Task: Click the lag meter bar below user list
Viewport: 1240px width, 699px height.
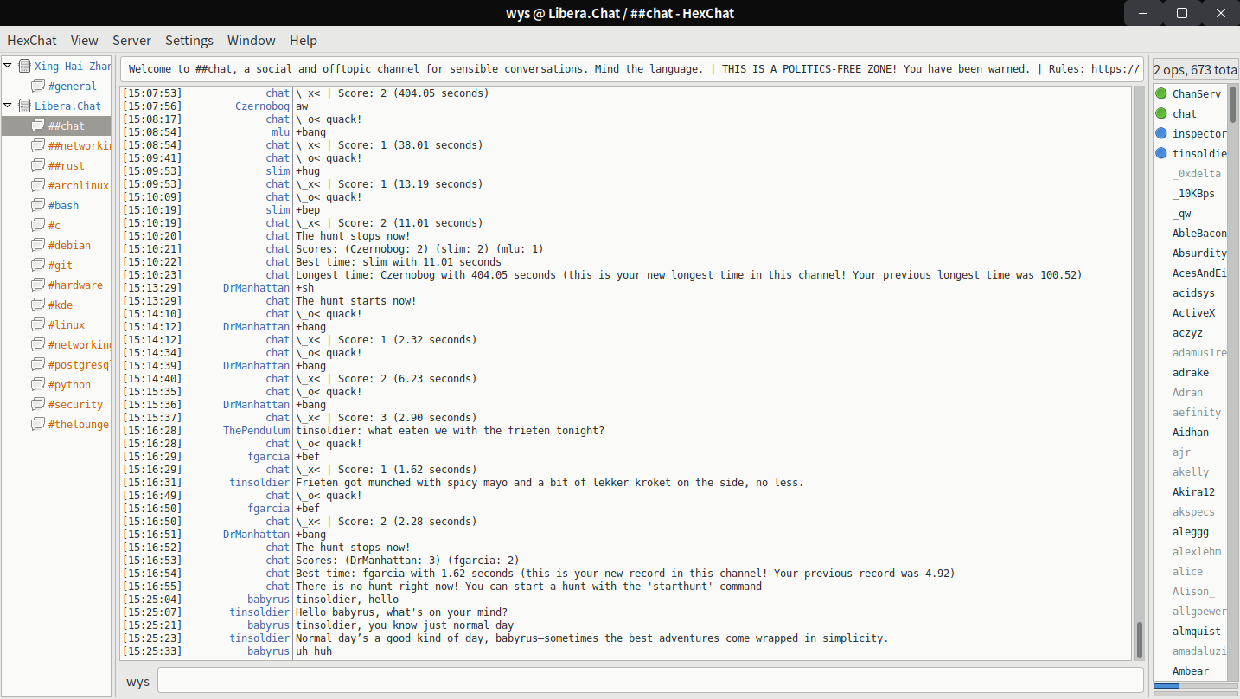Action: pos(1189,686)
